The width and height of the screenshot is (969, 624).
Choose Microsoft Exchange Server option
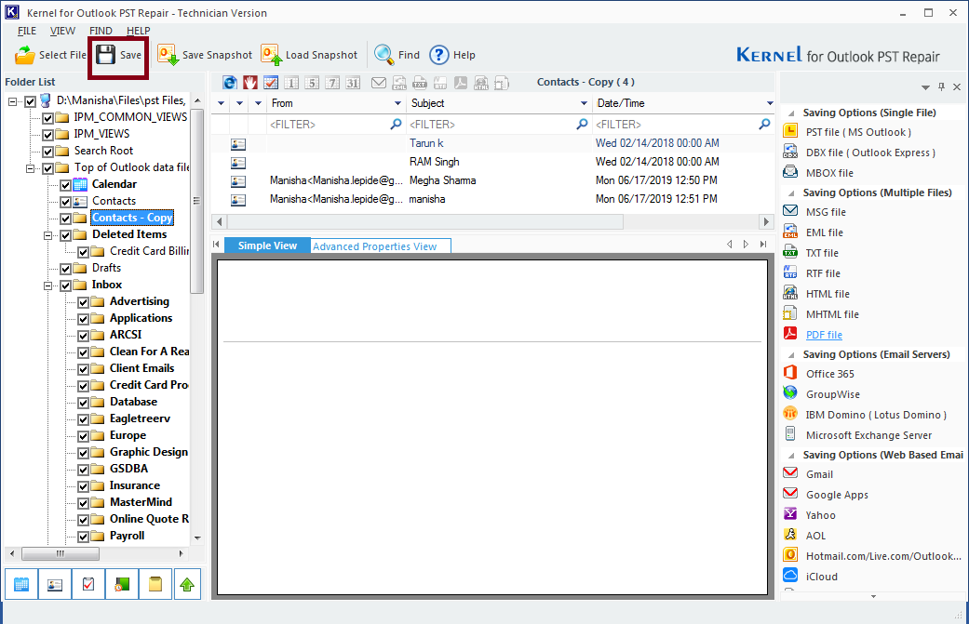(868, 436)
